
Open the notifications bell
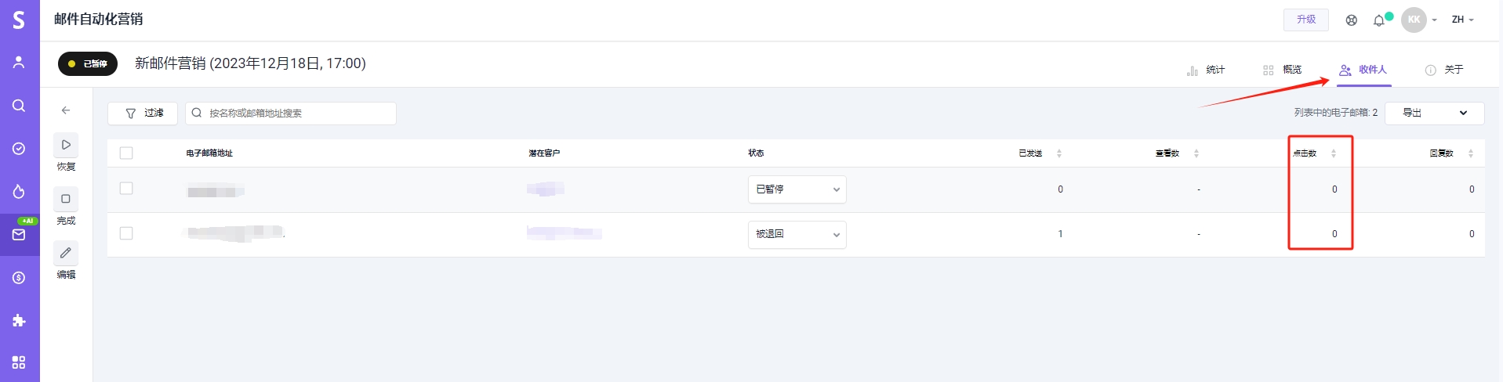pos(1379,20)
